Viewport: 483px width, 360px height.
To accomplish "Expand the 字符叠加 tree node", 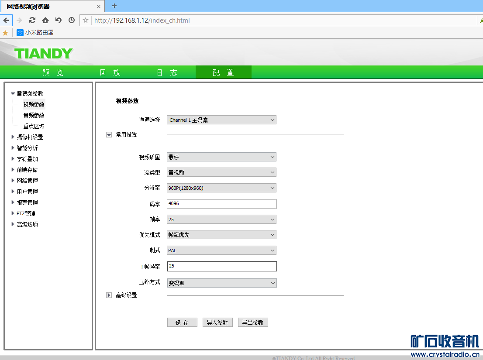I will click(x=13, y=159).
